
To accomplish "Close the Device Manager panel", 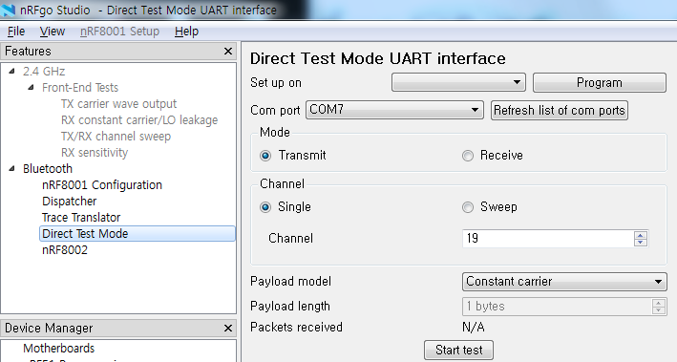I will 228,329.
